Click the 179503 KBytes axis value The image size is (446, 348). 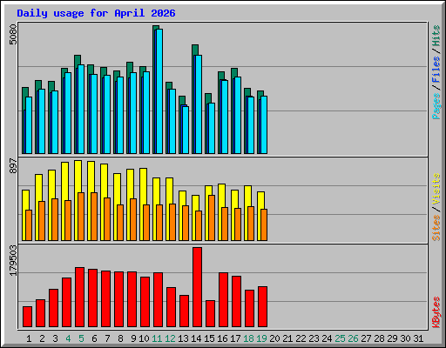point(13,260)
